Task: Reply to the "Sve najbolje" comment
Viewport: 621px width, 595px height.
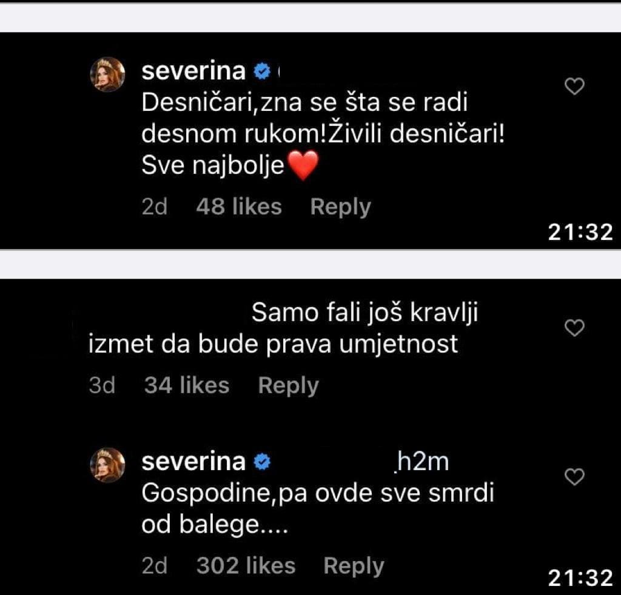Action: [340, 207]
